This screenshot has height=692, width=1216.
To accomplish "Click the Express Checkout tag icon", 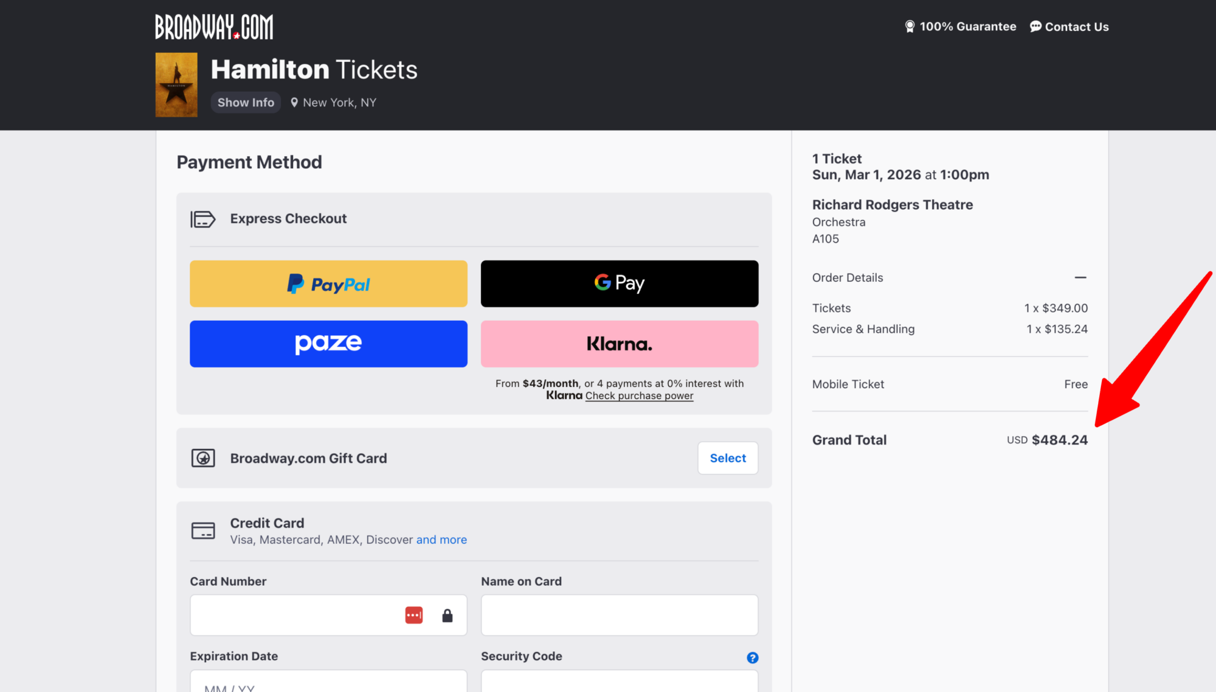I will (x=203, y=219).
